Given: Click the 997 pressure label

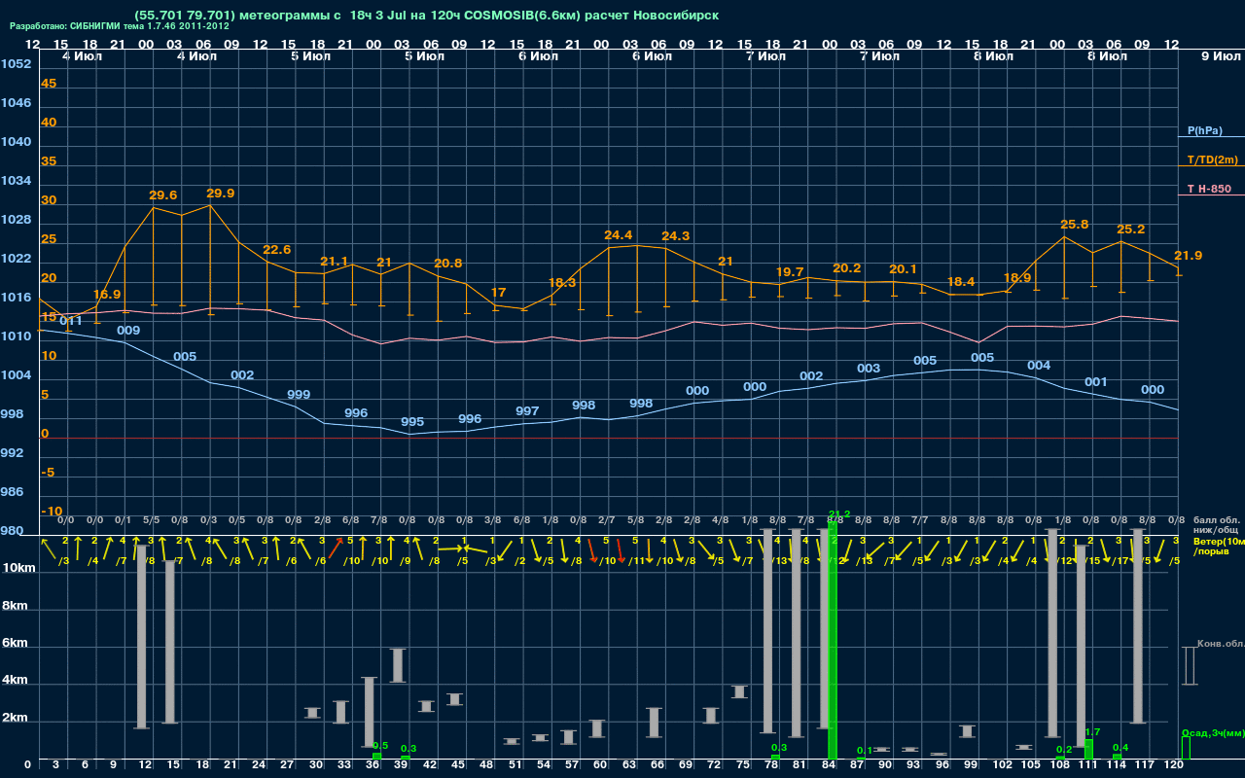Looking at the screenshot, I should (527, 411).
